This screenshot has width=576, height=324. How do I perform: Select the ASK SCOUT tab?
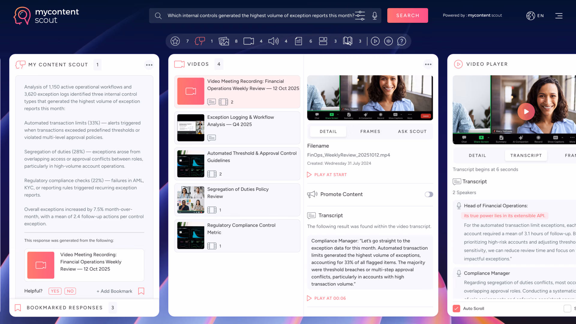click(412, 131)
